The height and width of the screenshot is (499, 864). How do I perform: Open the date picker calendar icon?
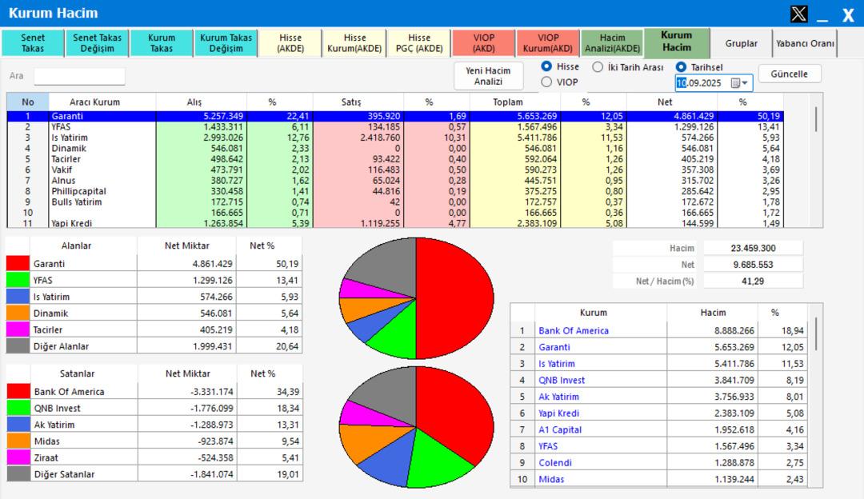[x=735, y=83]
